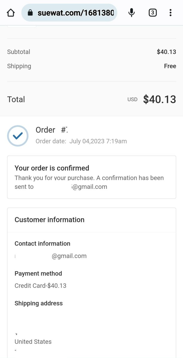This screenshot has height=358, width=183.
Task: Click the Subtotal label
Action: point(19,52)
